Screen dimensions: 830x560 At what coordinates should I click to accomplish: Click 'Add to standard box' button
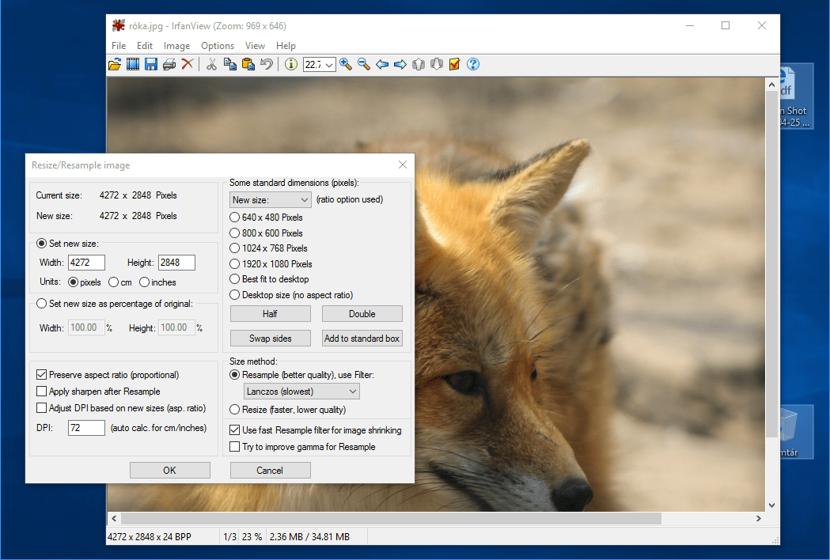(362, 339)
